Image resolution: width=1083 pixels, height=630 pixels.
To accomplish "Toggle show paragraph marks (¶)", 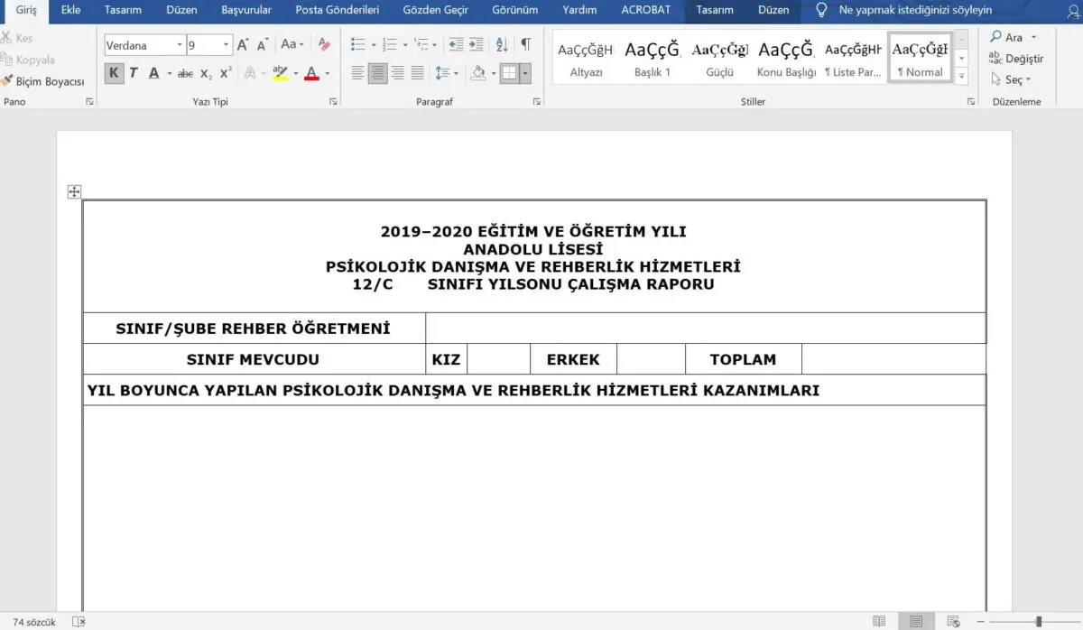I will [525, 44].
